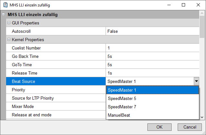Click scrollbar down arrow at bottom
Viewport: 206px width, 135px height.
pos(202,117)
